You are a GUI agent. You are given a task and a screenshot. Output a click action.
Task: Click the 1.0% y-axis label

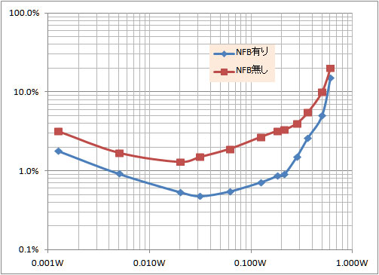(29, 171)
